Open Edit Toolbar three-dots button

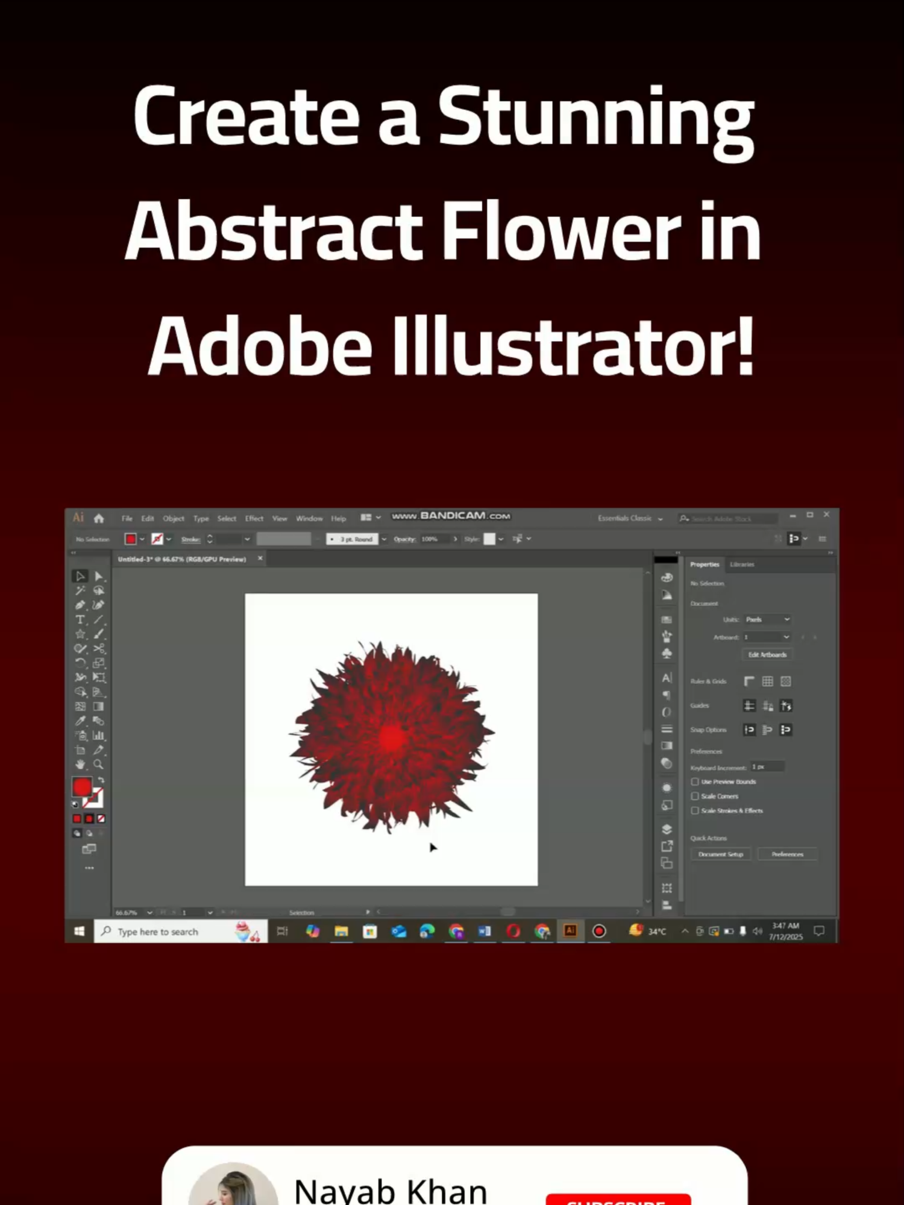[x=89, y=868]
